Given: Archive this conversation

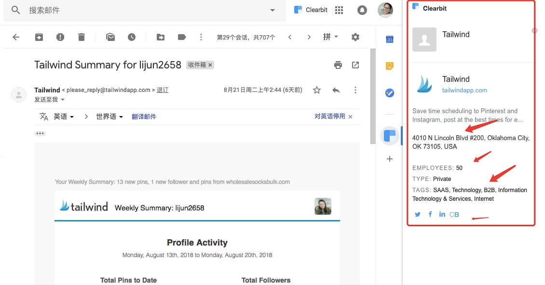Looking at the screenshot, I should pyautogui.click(x=39, y=37).
